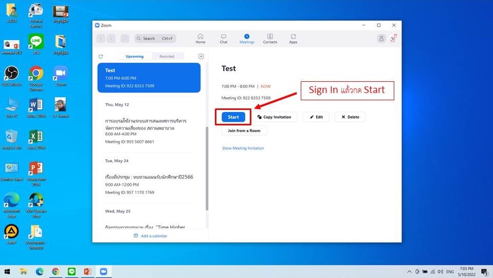Select meeting with ID 955 5007 8661
Screen dimensions: 493x278
pyautogui.click(x=149, y=131)
